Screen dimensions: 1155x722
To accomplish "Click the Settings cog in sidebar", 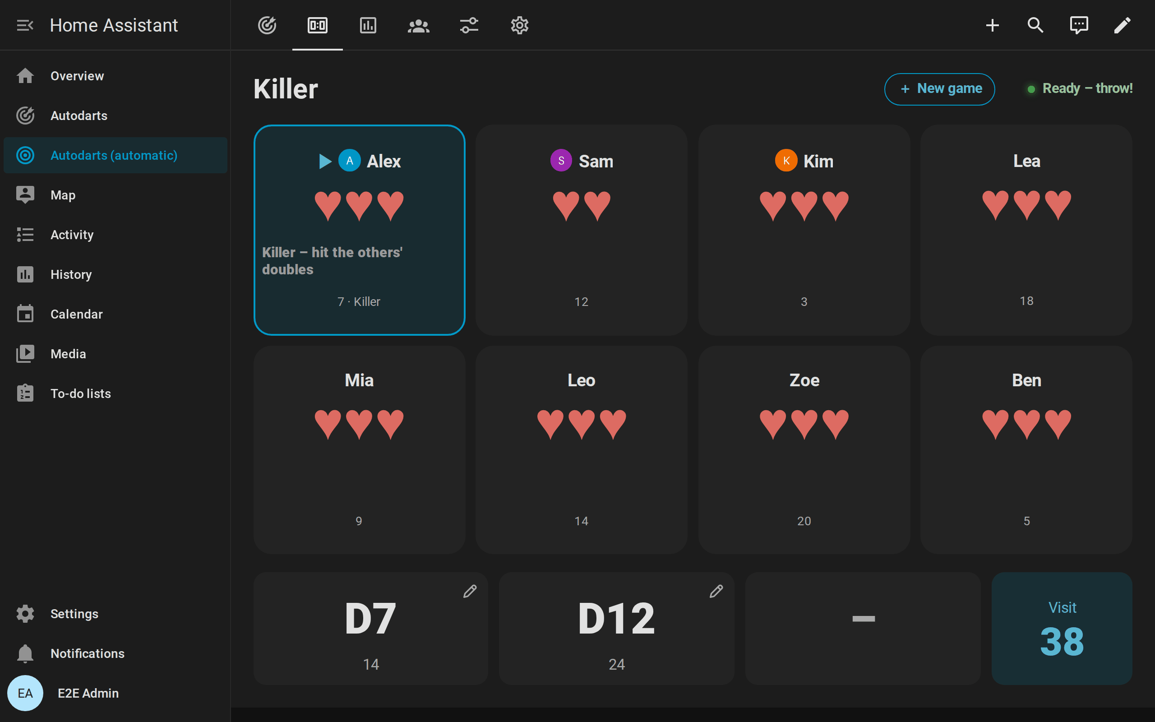I will (x=25, y=614).
